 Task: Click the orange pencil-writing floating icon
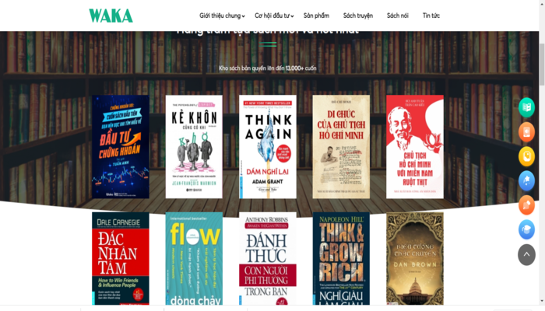click(526, 204)
